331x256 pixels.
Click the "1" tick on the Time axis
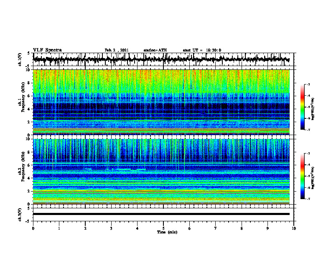(59, 228)
